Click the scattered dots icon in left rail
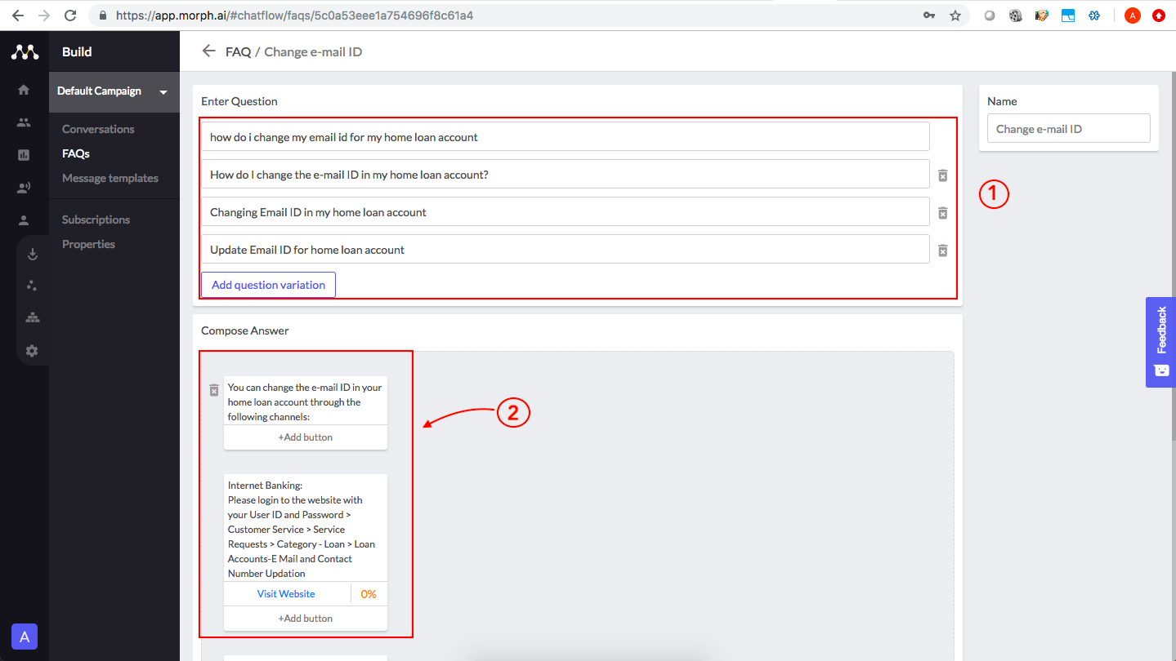The width and height of the screenshot is (1176, 661). coord(33,286)
